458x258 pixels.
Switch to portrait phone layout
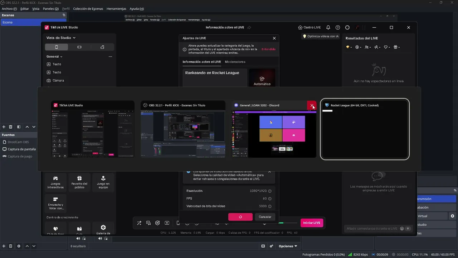[x=57, y=47]
